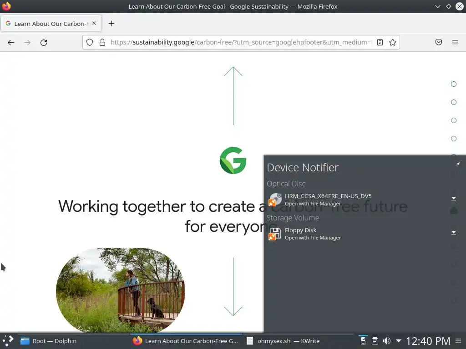Screen dimensions: 466x349
Task: Go back using Firefox back arrow
Action: click(11, 42)
